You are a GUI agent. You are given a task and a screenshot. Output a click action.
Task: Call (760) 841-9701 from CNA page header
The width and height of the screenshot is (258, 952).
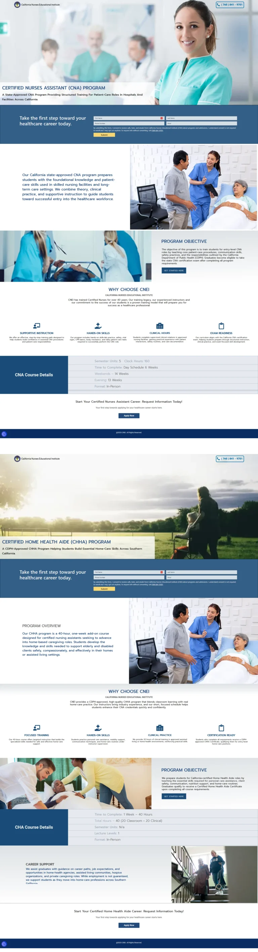[230, 5]
